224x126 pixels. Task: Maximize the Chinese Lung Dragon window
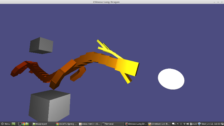(218, 2)
